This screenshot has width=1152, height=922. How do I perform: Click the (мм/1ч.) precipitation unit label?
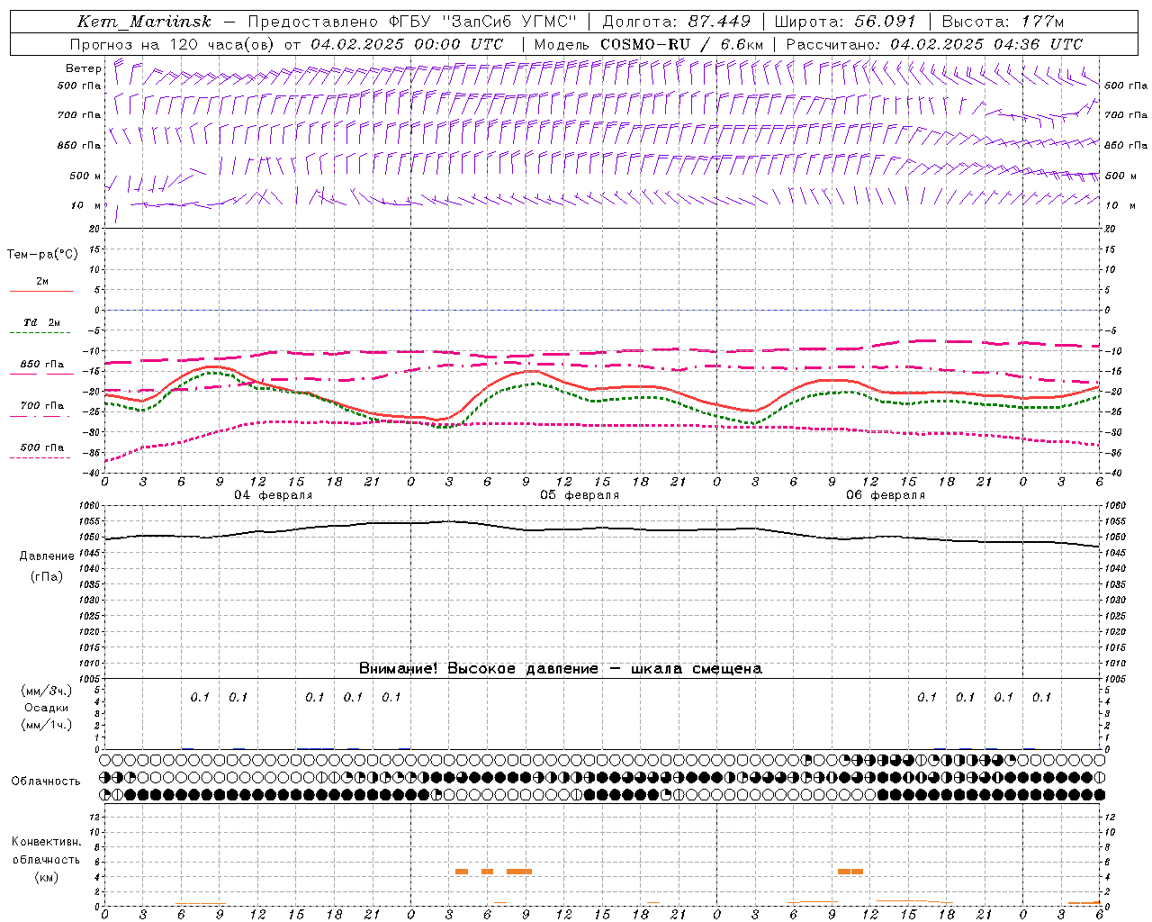coord(47,725)
